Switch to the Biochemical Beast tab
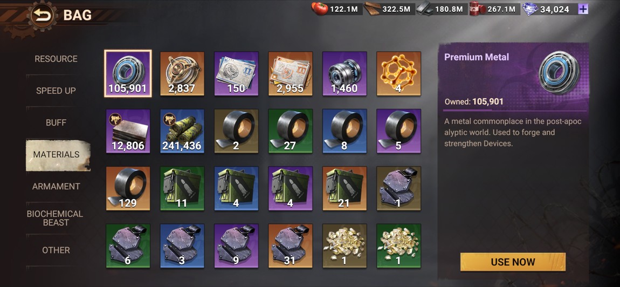Viewport: 620px width, 287px height. coord(55,218)
